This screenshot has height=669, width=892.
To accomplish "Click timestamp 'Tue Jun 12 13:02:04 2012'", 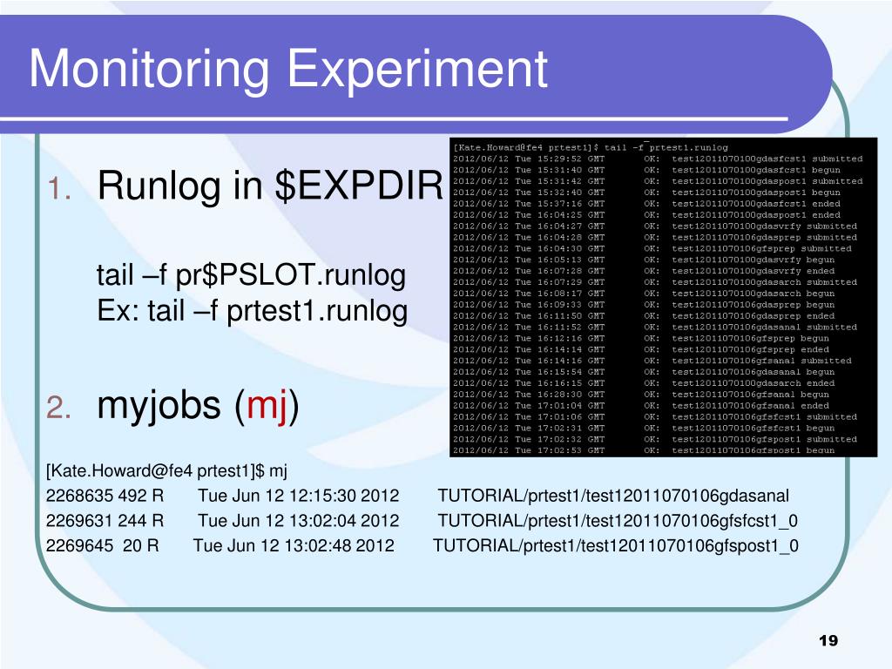I will (x=298, y=521).
